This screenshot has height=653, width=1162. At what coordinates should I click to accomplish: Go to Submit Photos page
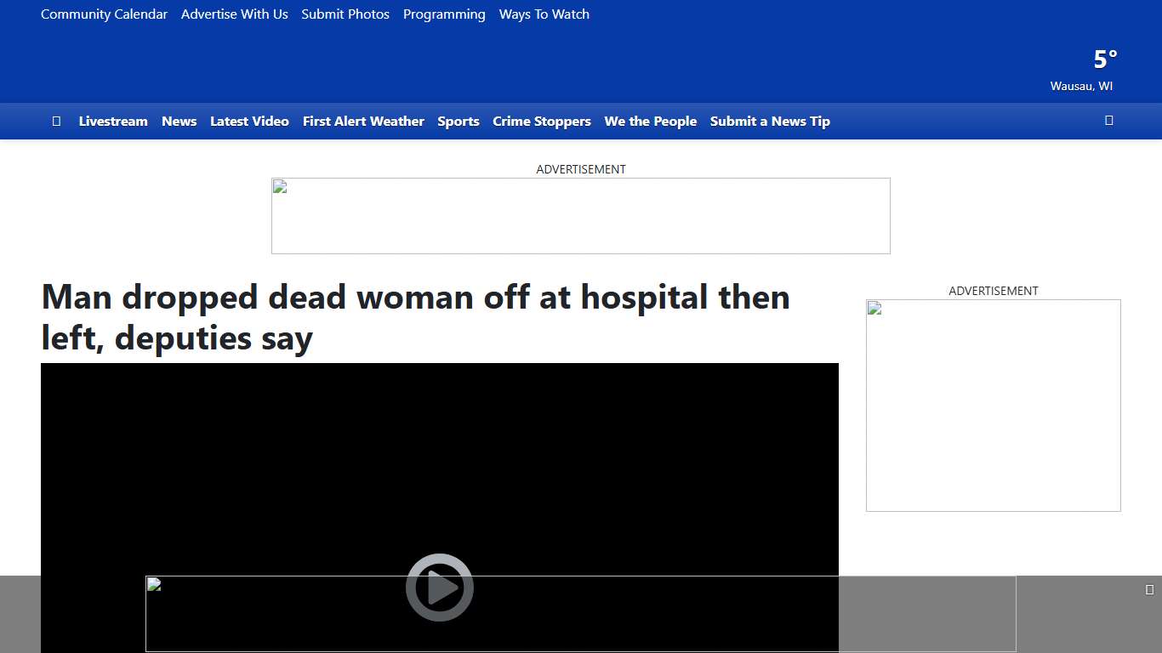tap(345, 14)
